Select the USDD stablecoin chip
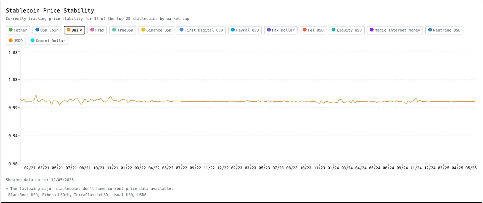The image size is (483, 203). click(16, 41)
